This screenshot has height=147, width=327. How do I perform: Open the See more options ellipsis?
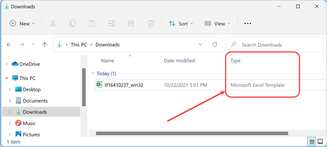[x=248, y=23]
